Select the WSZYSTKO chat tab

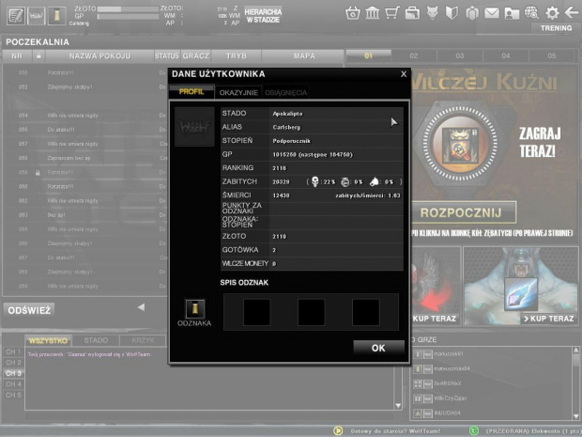click(x=48, y=340)
